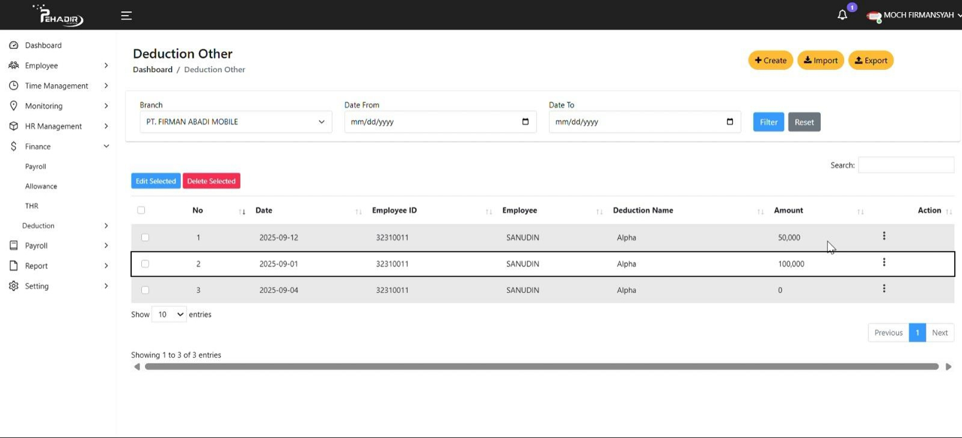
Task: Click the Create button
Action: (770, 60)
